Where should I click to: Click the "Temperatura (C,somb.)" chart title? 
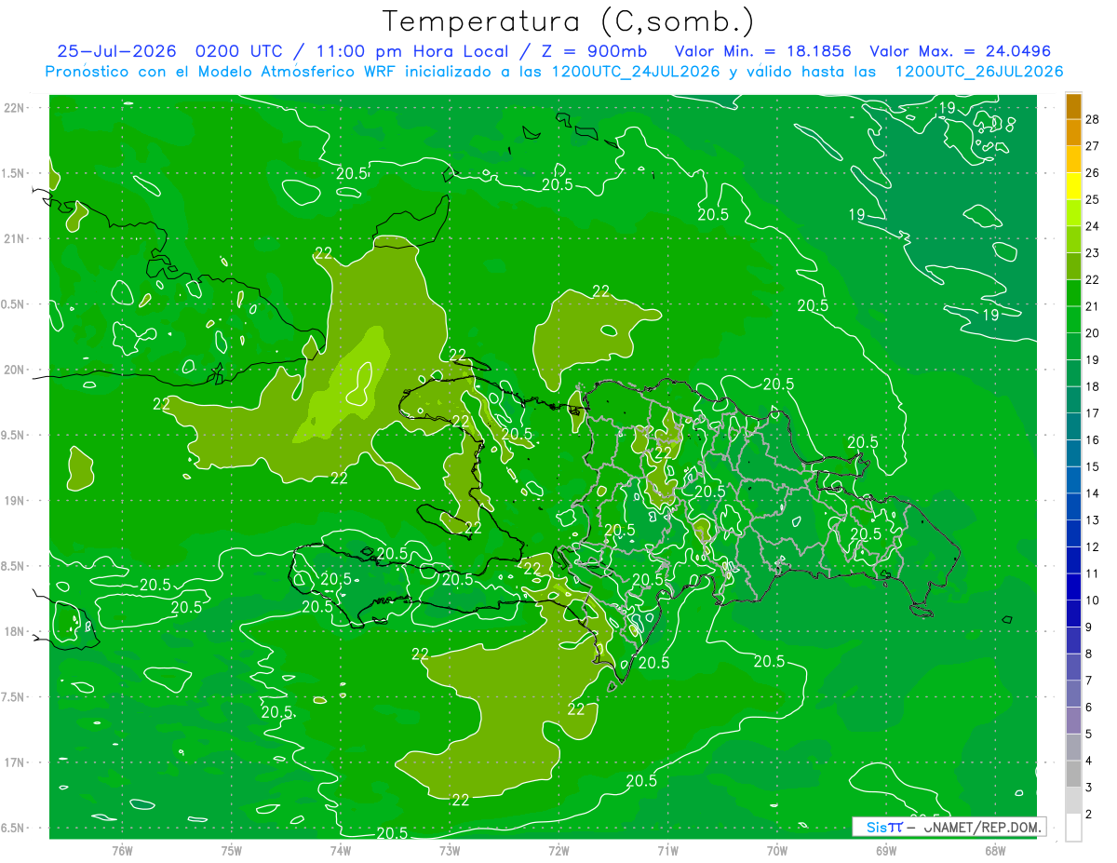(568, 21)
